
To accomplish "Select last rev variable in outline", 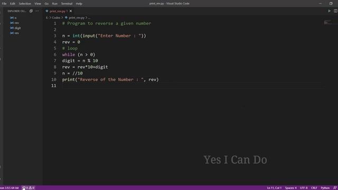I will (x=16, y=33).
